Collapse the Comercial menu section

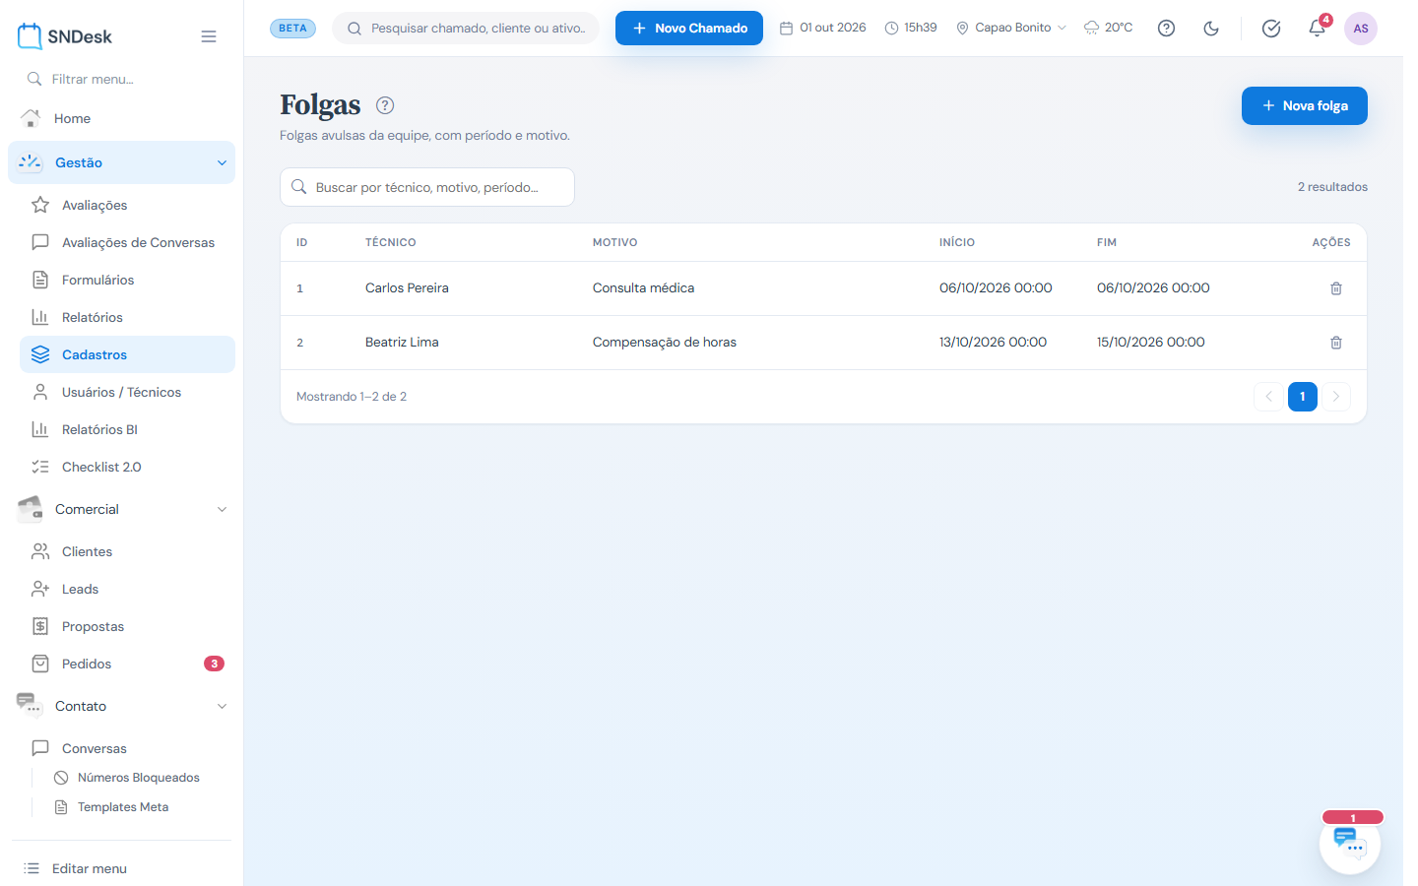tap(122, 509)
